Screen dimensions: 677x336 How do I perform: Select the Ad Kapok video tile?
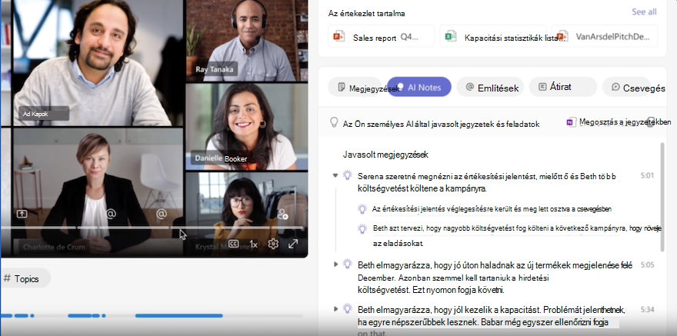(x=98, y=63)
